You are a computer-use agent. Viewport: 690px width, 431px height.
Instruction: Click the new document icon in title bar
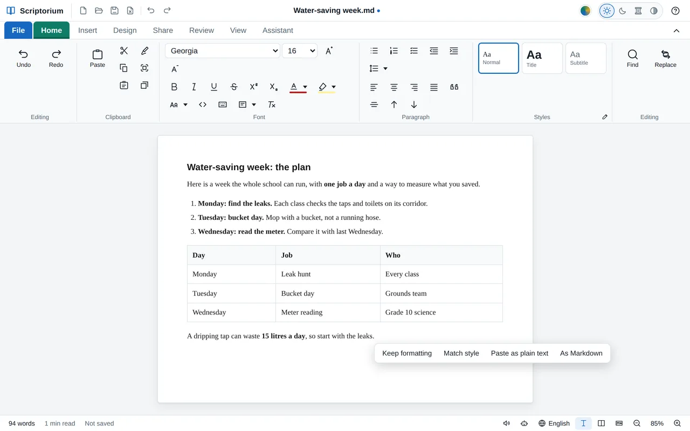tap(83, 11)
